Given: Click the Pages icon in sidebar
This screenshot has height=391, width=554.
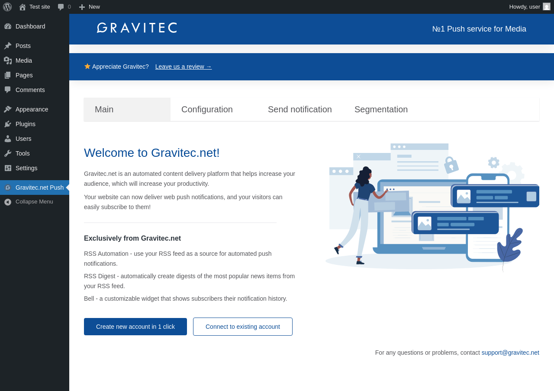Looking at the screenshot, I should [x=8, y=75].
